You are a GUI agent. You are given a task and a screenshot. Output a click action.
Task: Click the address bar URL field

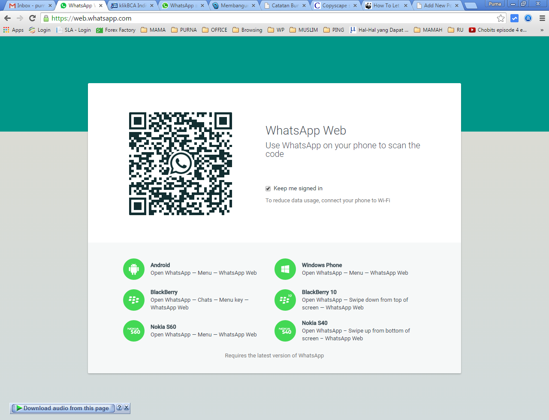(x=273, y=18)
